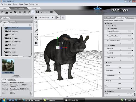
Task: Redo the last undone action
Action: point(47,12)
